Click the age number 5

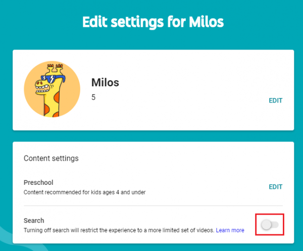[93, 97]
